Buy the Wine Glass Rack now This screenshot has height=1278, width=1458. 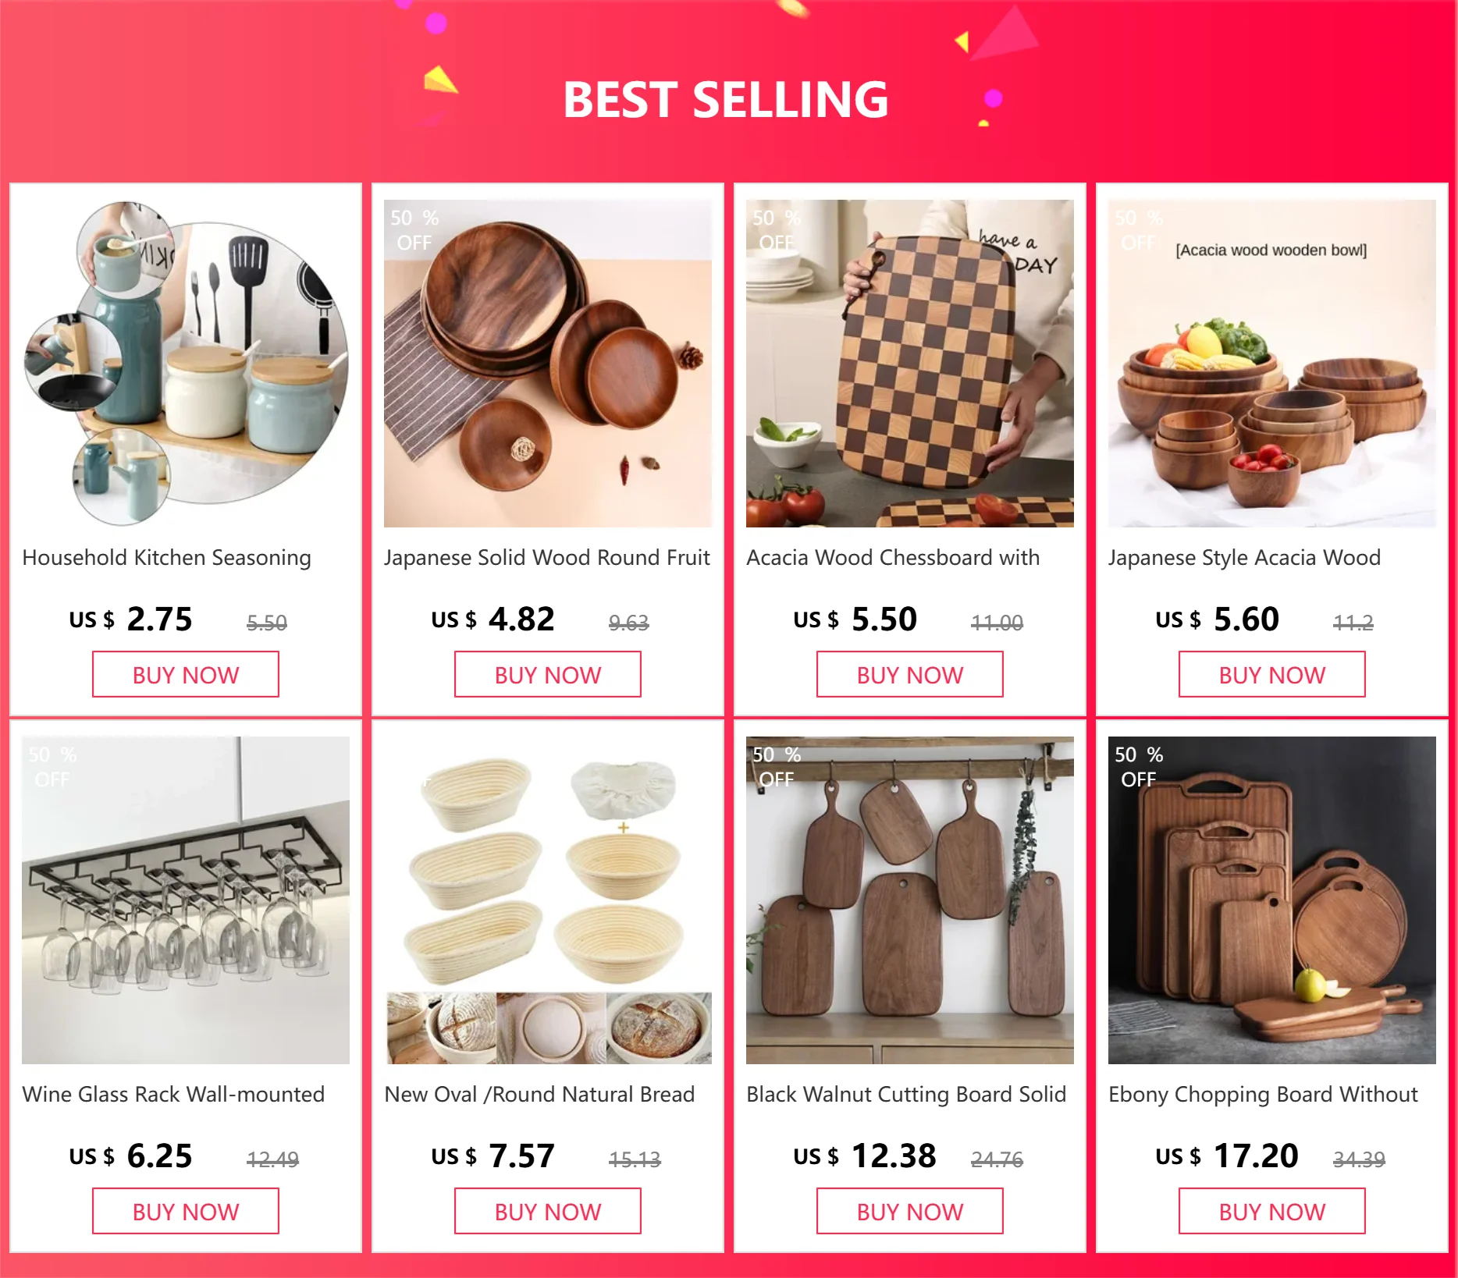pyautogui.click(x=186, y=1212)
